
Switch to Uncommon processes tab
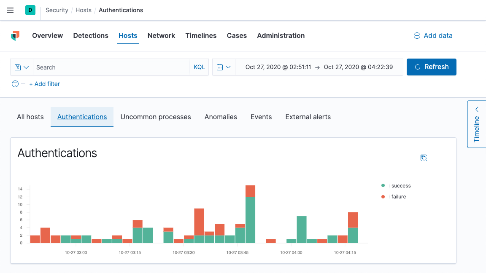[156, 117]
